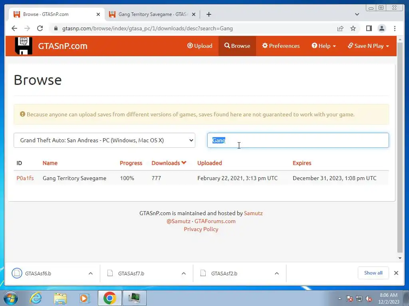Click the share page icon in address bar

(x=340, y=28)
